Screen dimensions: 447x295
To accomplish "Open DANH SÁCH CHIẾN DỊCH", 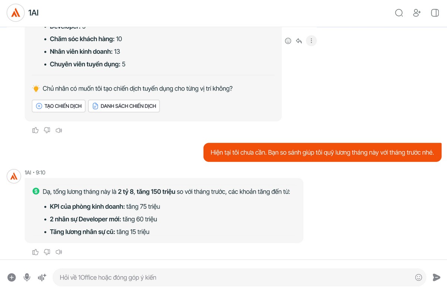I will click(x=124, y=106).
